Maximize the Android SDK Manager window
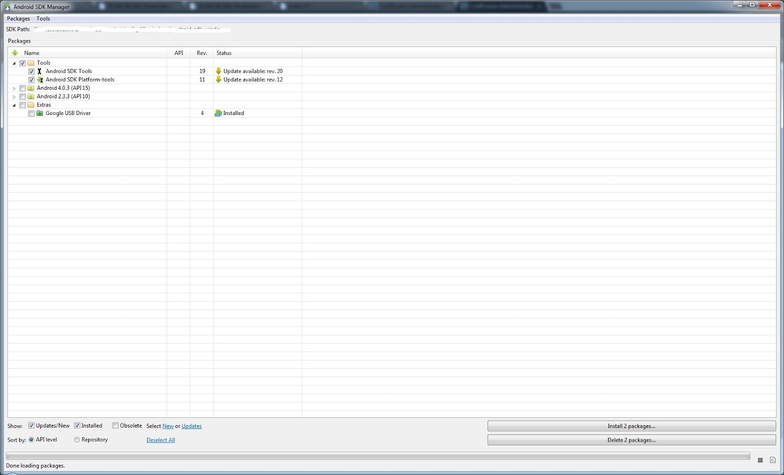The width and height of the screenshot is (784, 475). click(x=752, y=5)
